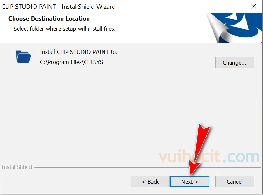Open the Change... destination folder dialog
Viewport: 263px width, 195px height.
[x=235, y=63]
